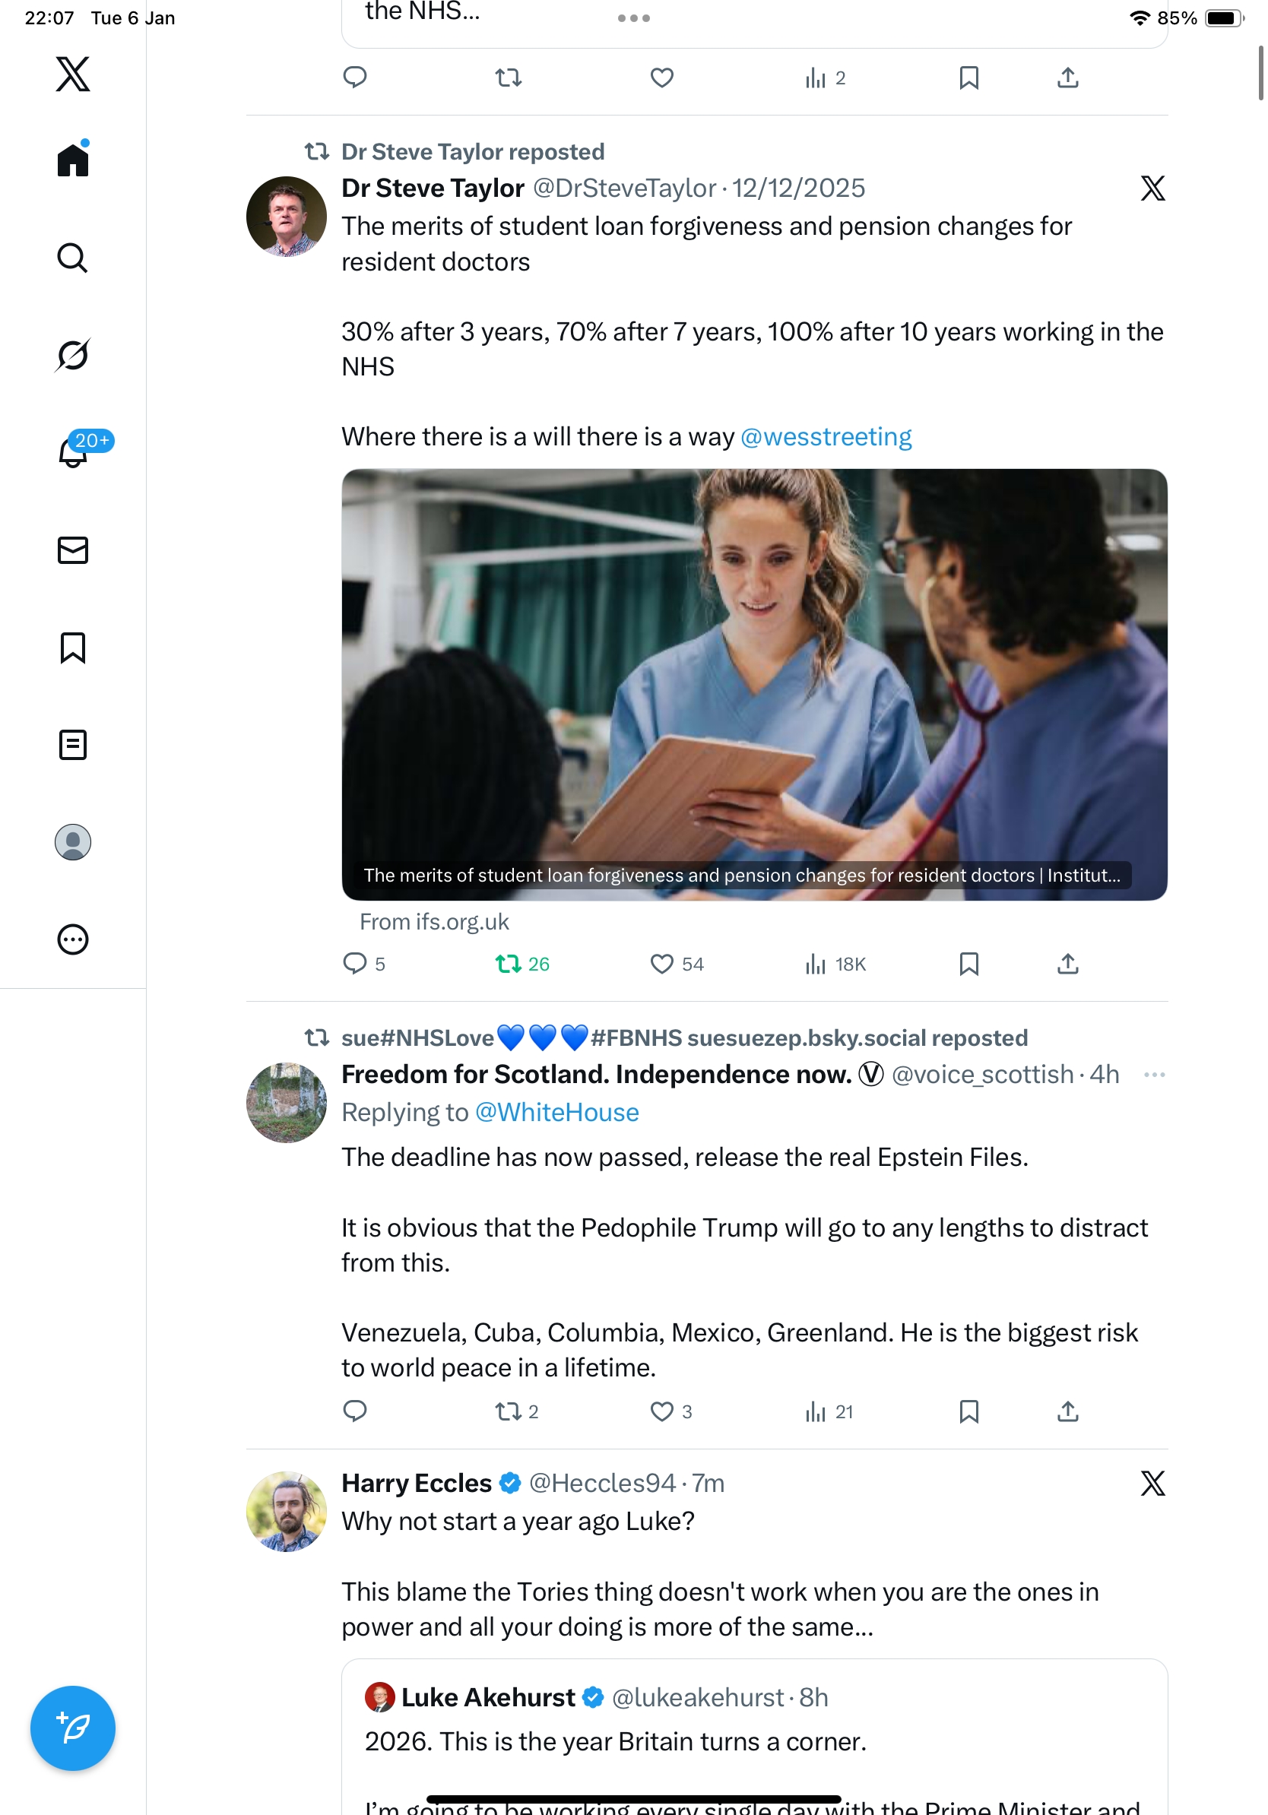The width and height of the screenshot is (1268, 1815).
Task: Open the Search icon in the sidebar
Action: 72,258
